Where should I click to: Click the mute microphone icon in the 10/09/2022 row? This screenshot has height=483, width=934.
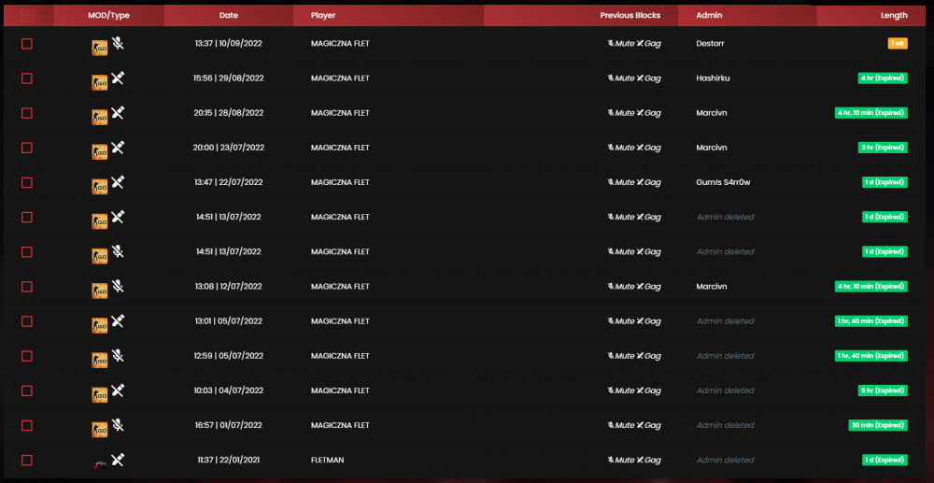(x=118, y=44)
